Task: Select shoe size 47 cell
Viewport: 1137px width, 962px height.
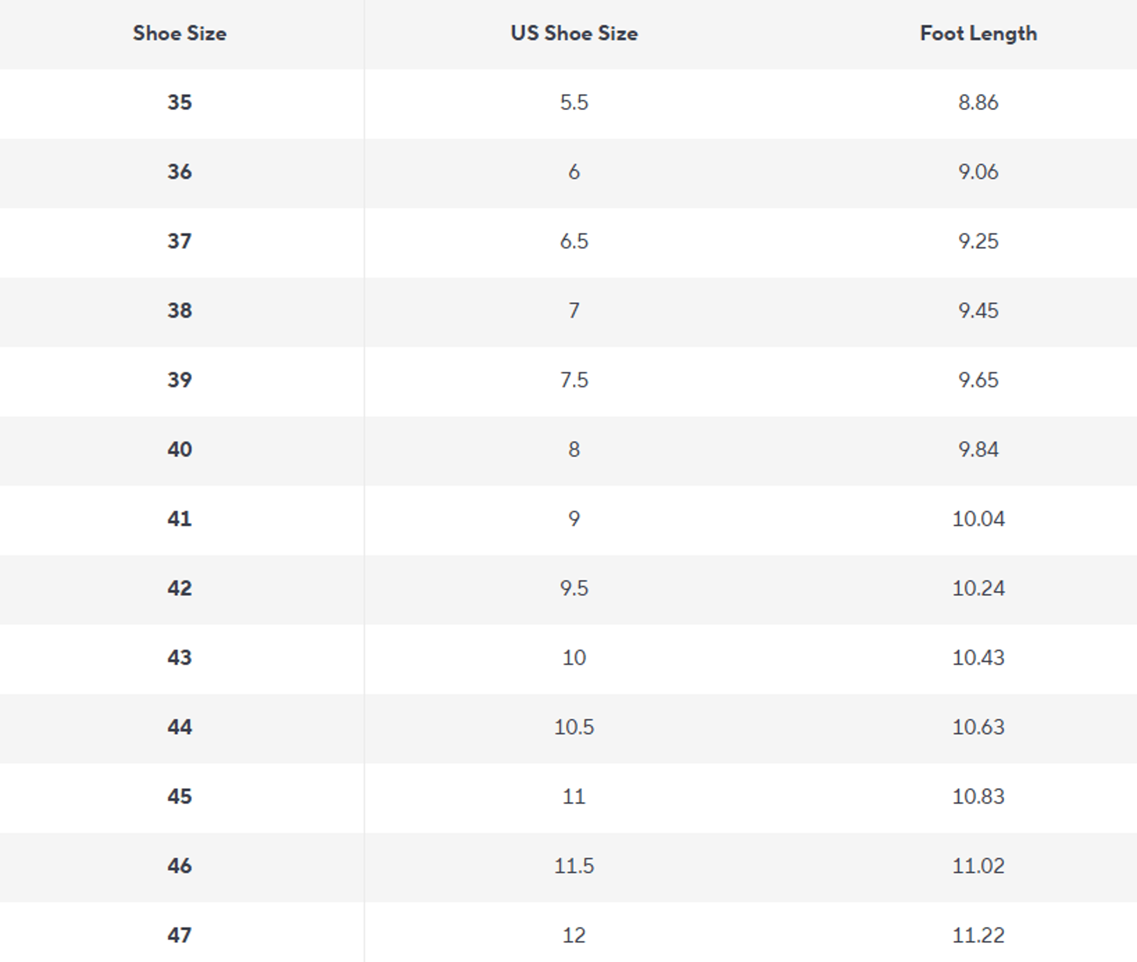Action: click(x=179, y=935)
